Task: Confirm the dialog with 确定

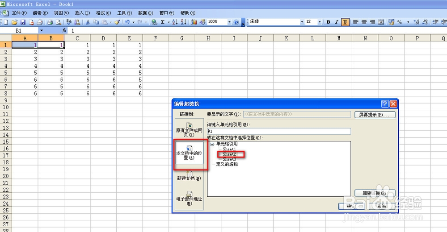Action: (x=351, y=206)
